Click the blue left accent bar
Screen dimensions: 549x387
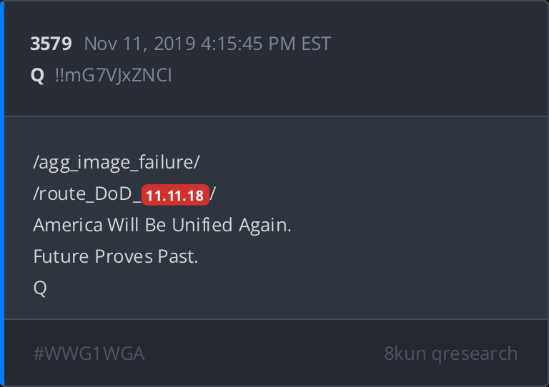coord(2,193)
